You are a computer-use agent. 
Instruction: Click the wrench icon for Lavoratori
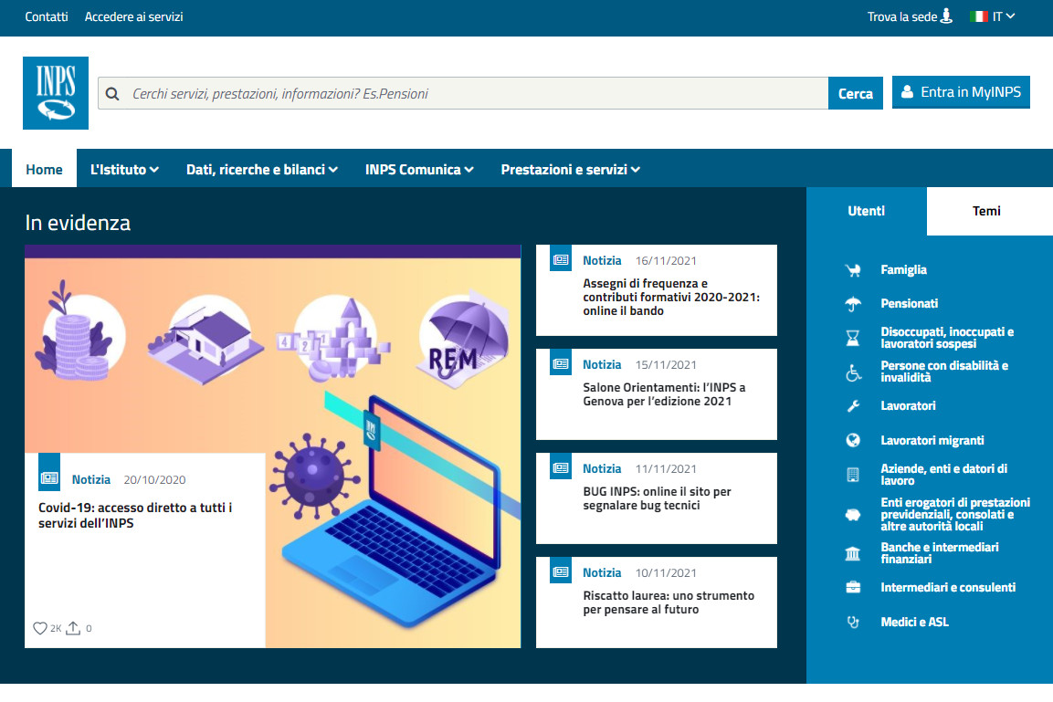(x=853, y=406)
